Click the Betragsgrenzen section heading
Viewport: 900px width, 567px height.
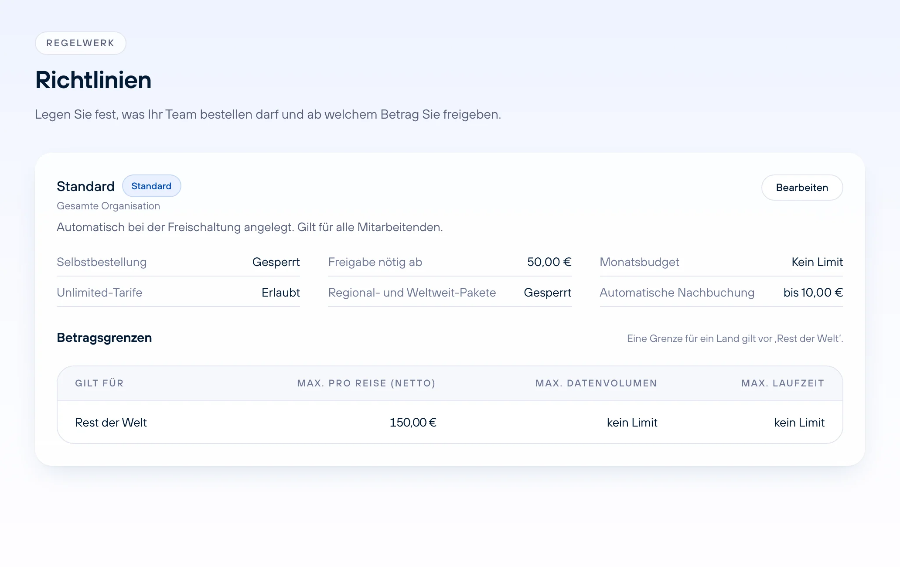click(104, 338)
